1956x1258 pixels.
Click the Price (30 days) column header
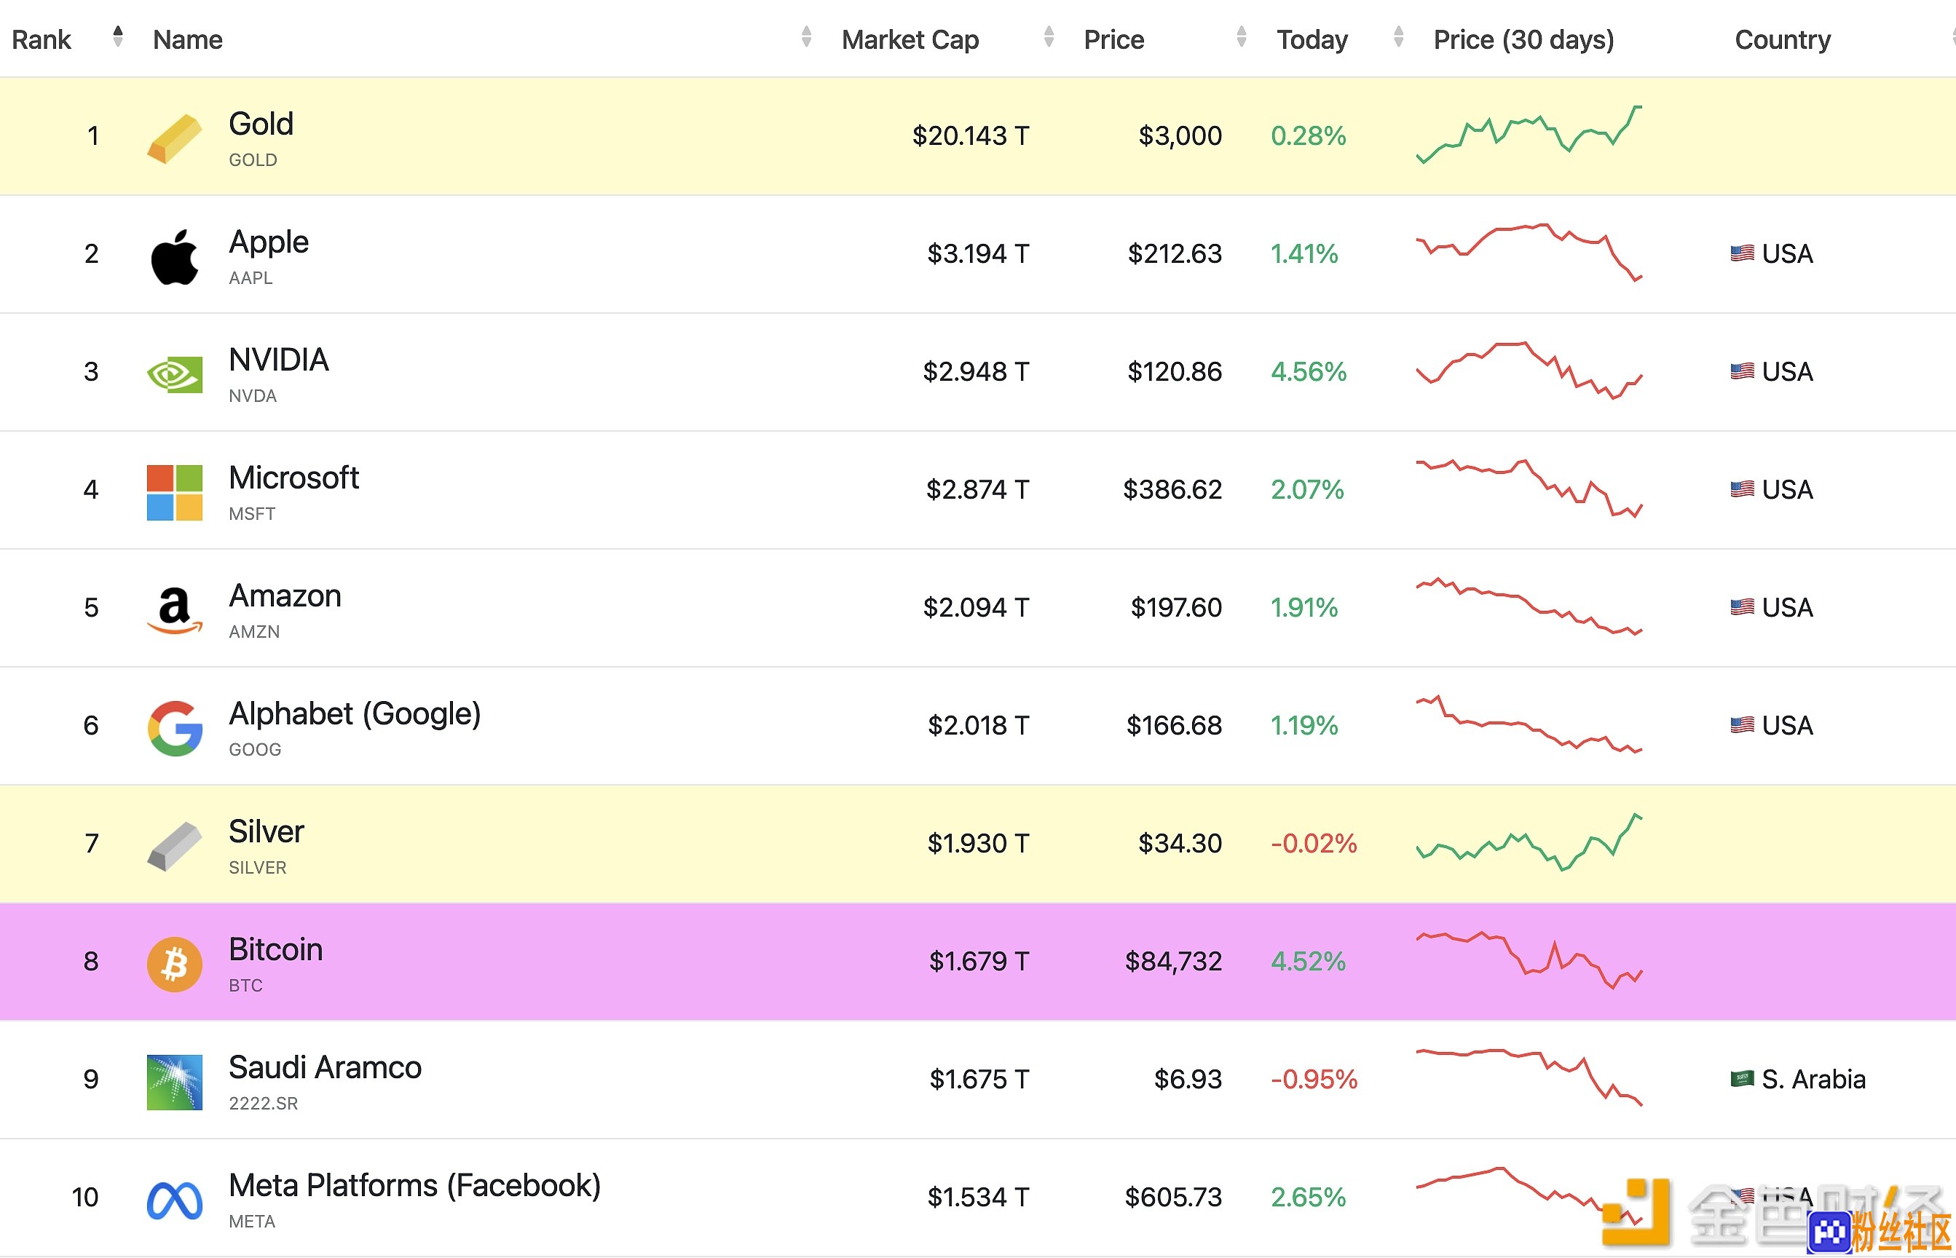(1523, 39)
